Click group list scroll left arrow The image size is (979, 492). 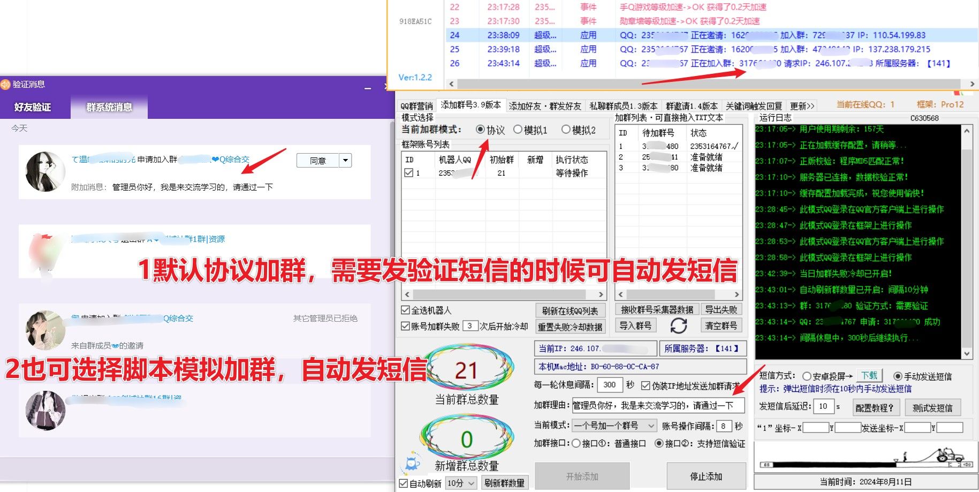[620, 294]
